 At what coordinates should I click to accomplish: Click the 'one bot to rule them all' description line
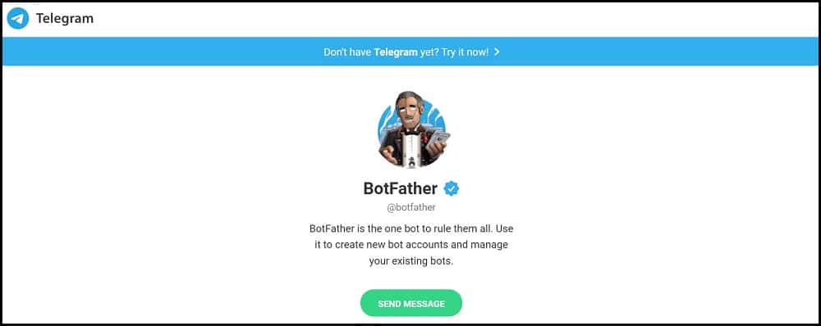click(x=411, y=229)
